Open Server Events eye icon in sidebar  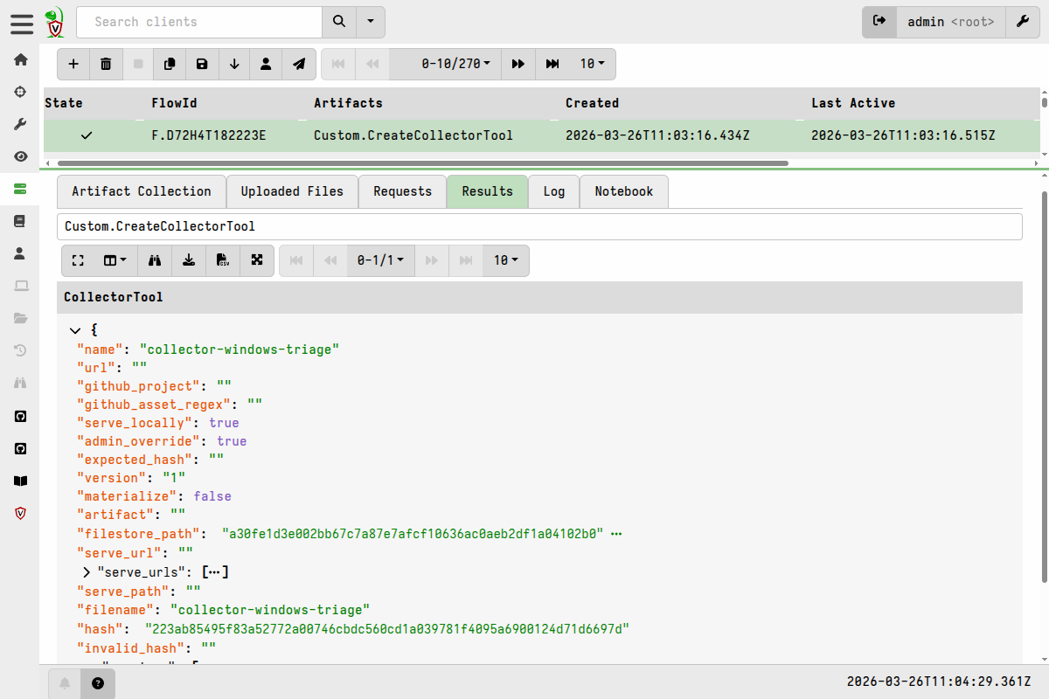[x=21, y=157]
